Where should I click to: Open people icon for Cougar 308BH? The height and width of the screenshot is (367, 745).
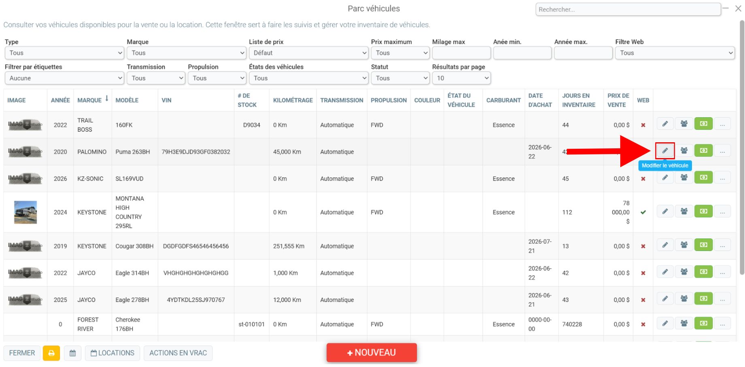[x=684, y=245]
